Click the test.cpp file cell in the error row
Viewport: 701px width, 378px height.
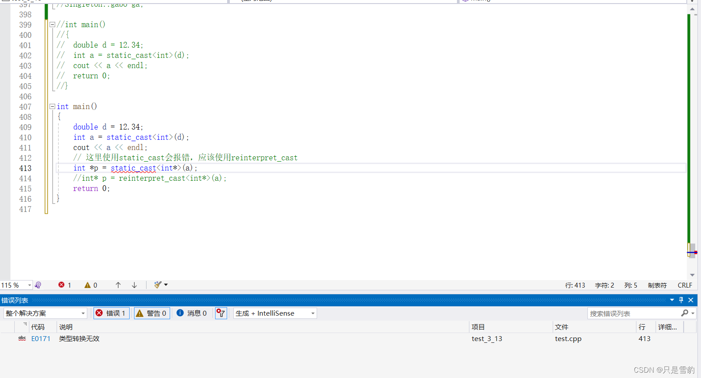568,339
